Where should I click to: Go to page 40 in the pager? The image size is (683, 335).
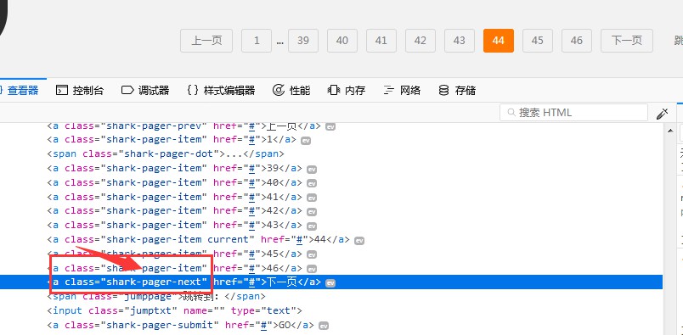(342, 41)
